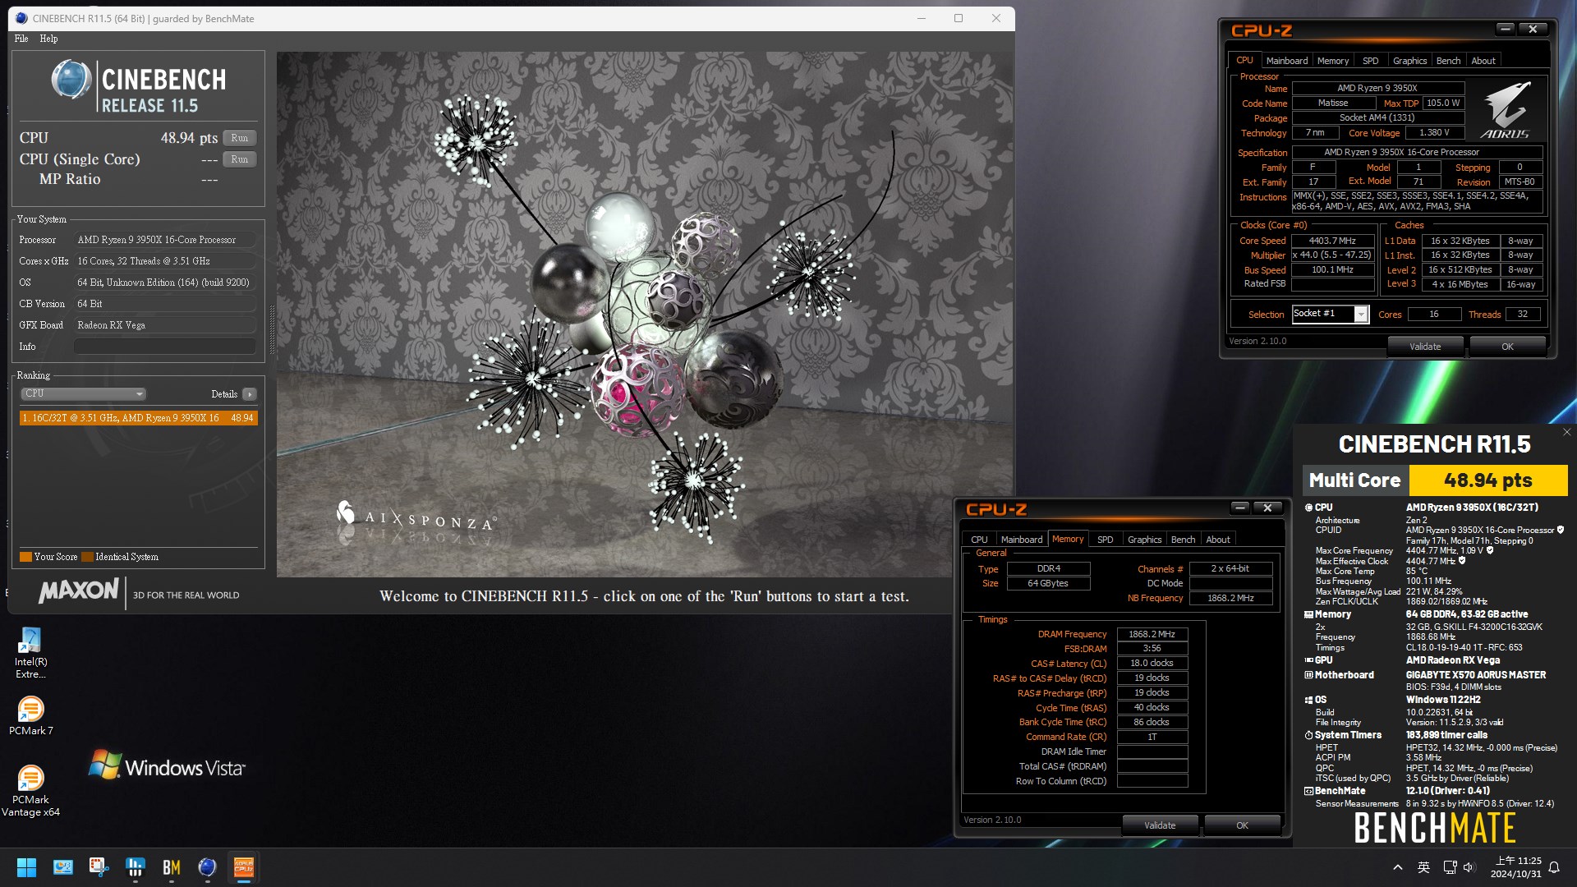Open Intel(R) Extreme desktop shortcut
Image resolution: width=1577 pixels, height=887 pixels.
tap(30, 653)
